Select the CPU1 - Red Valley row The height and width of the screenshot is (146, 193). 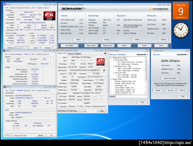tap(127, 75)
